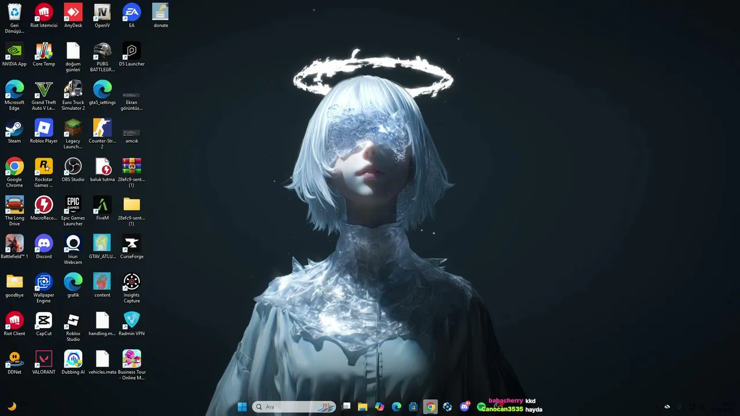Click the Insights Capture desktop icon
This screenshot has height=416, width=740.
point(132,282)
